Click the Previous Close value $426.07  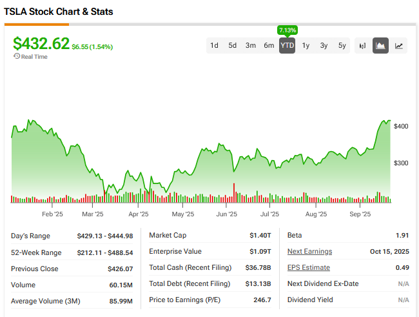pyautogui.click(x=121, y=269)
